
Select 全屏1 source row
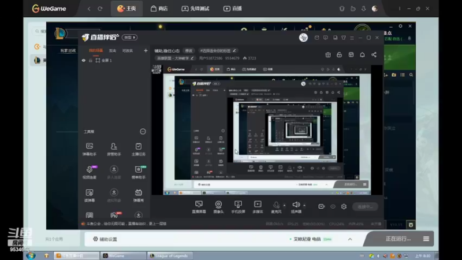[x=114, y=61]
